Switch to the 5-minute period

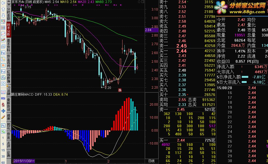coord(3,144)
